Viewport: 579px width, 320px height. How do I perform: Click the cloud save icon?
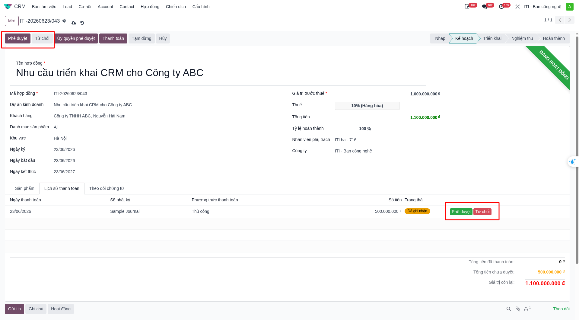[x=74, y=23]
